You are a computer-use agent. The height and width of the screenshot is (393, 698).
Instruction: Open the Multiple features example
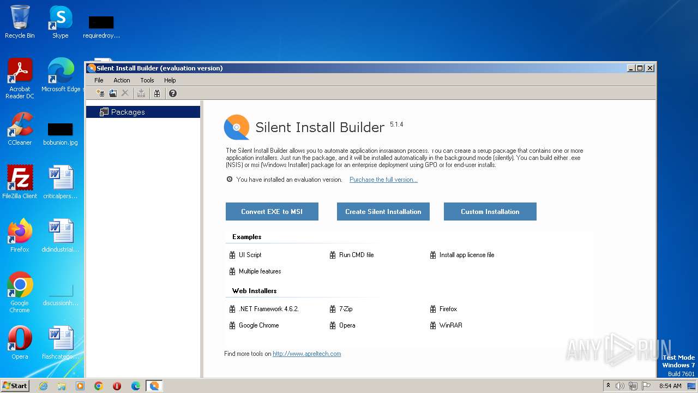coord(260,271)
